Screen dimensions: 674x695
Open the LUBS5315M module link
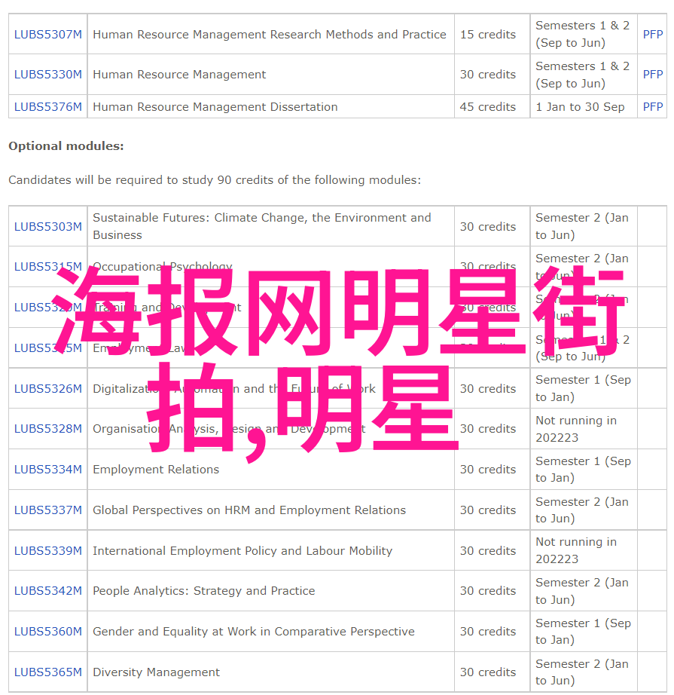[x=48, y=267]
